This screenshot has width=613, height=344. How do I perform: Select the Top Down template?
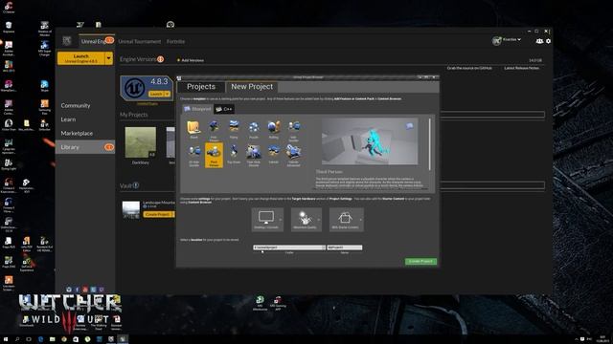(234, 154)
